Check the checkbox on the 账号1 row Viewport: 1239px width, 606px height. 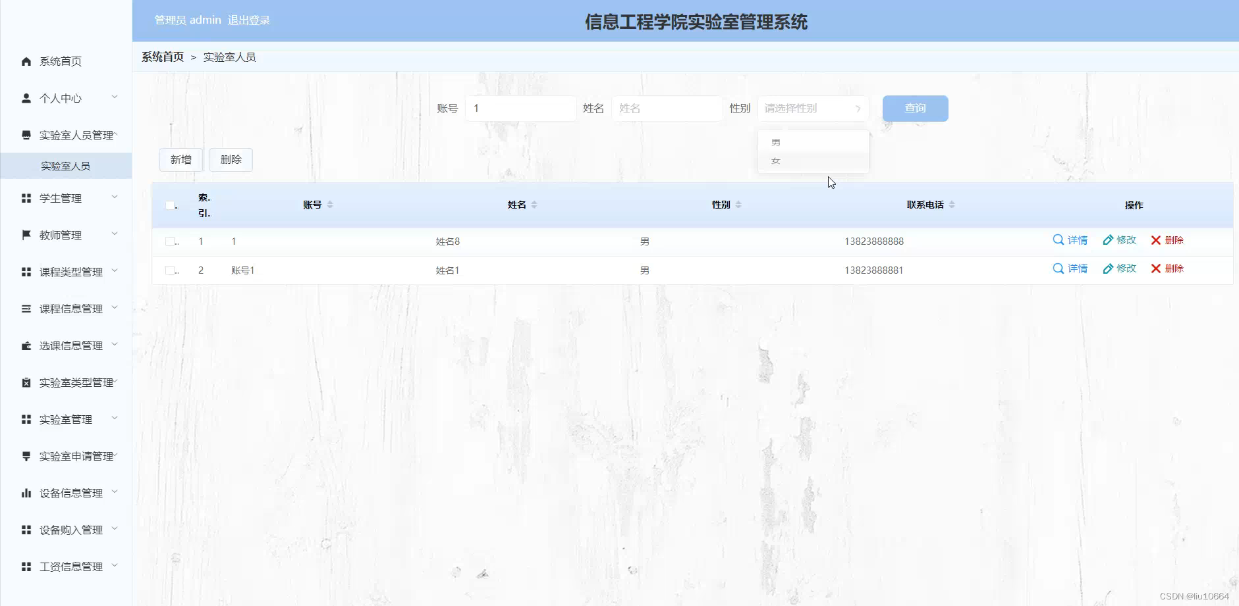pos(170,270)
